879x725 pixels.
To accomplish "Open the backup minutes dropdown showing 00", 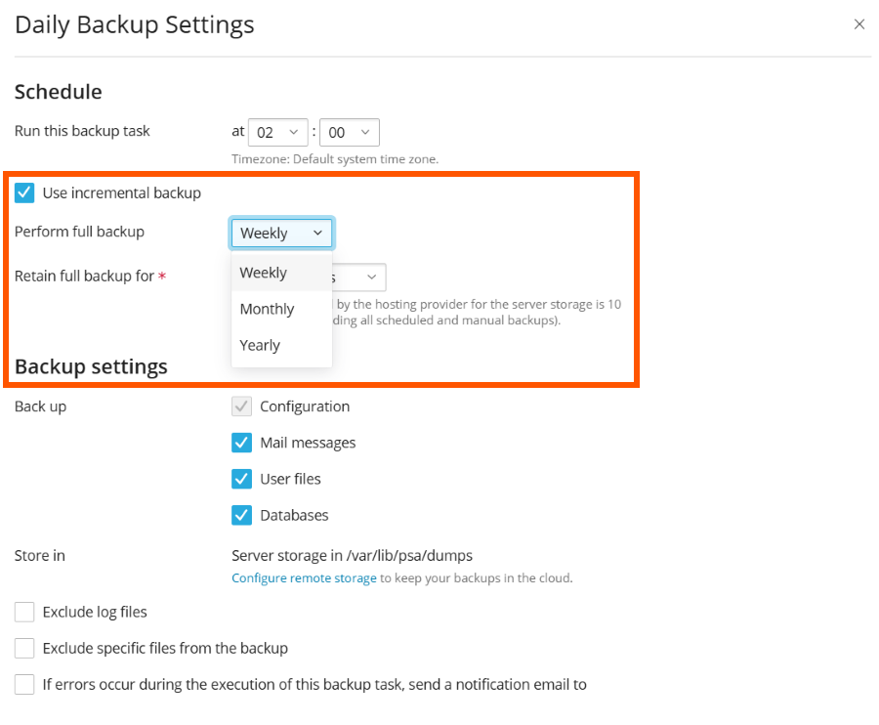I will coord(349,132).
